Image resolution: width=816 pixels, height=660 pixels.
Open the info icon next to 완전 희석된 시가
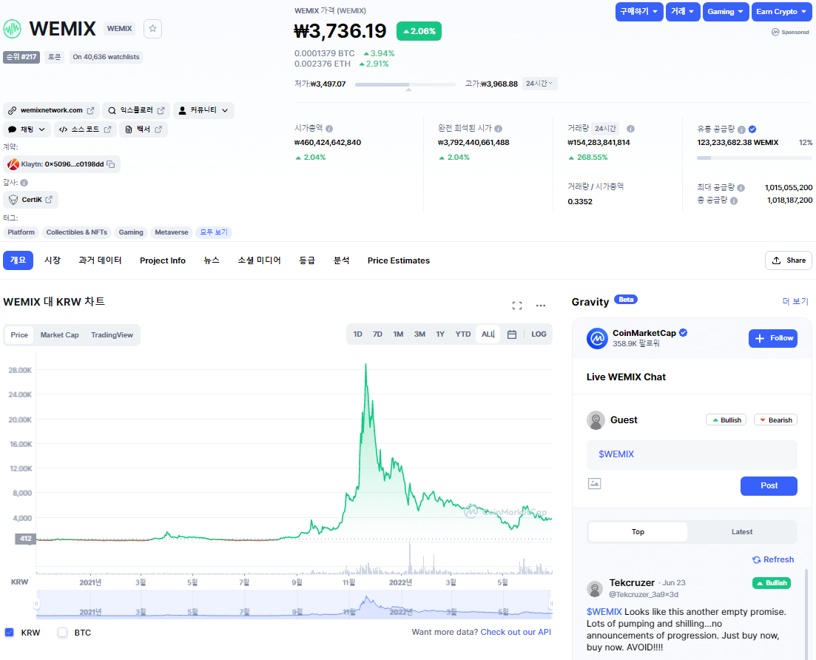[498, 129]
